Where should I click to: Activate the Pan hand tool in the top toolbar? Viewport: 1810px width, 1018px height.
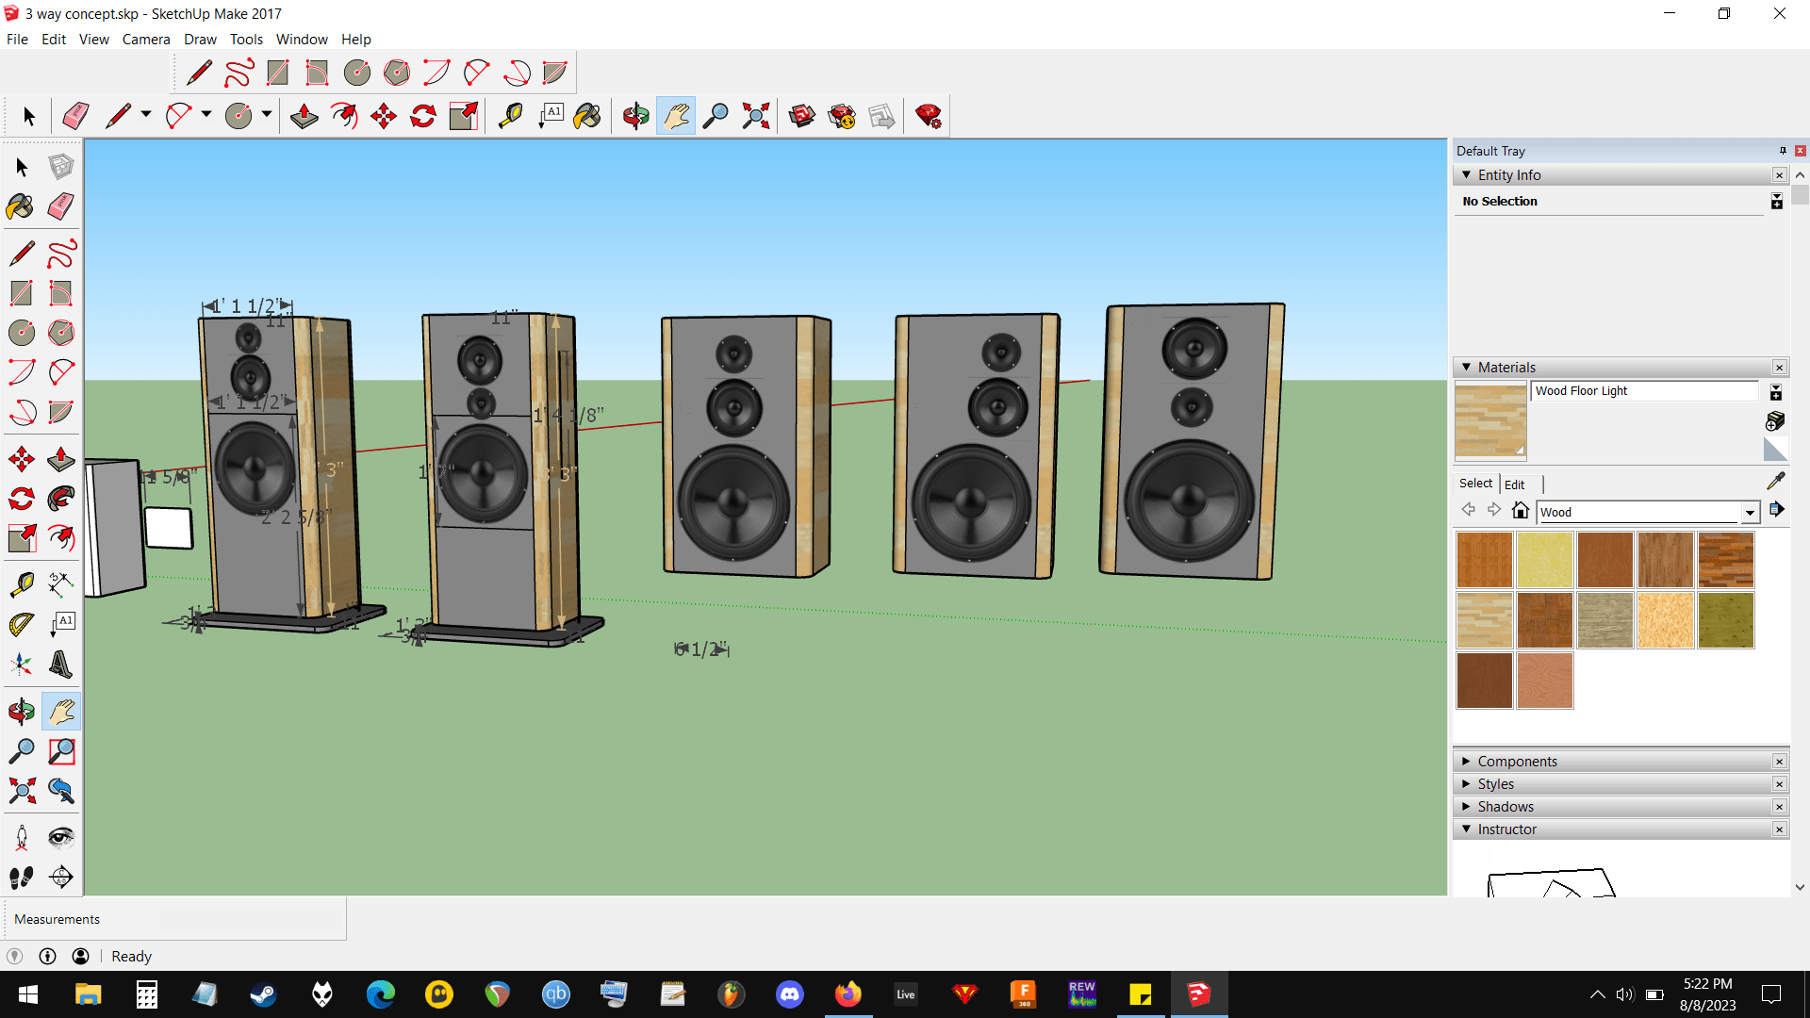tap(676, 116)
